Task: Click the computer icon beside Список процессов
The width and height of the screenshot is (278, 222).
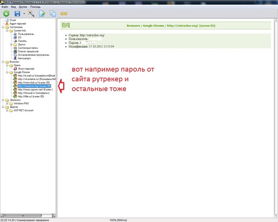Action: tap(15, 51)
